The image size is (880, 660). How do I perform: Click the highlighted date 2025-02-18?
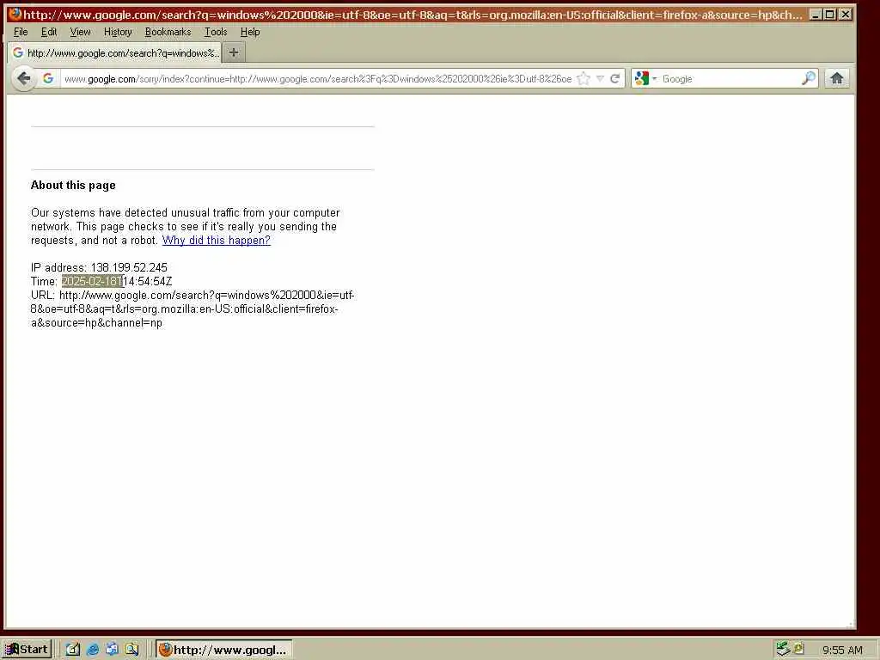92,281
